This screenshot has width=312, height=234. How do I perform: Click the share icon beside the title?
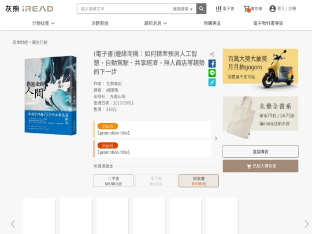click(212, 54)
